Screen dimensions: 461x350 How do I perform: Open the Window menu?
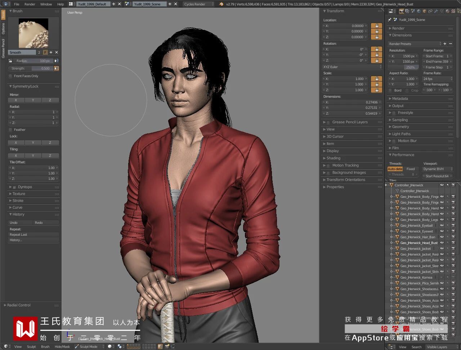coord(46,4)
